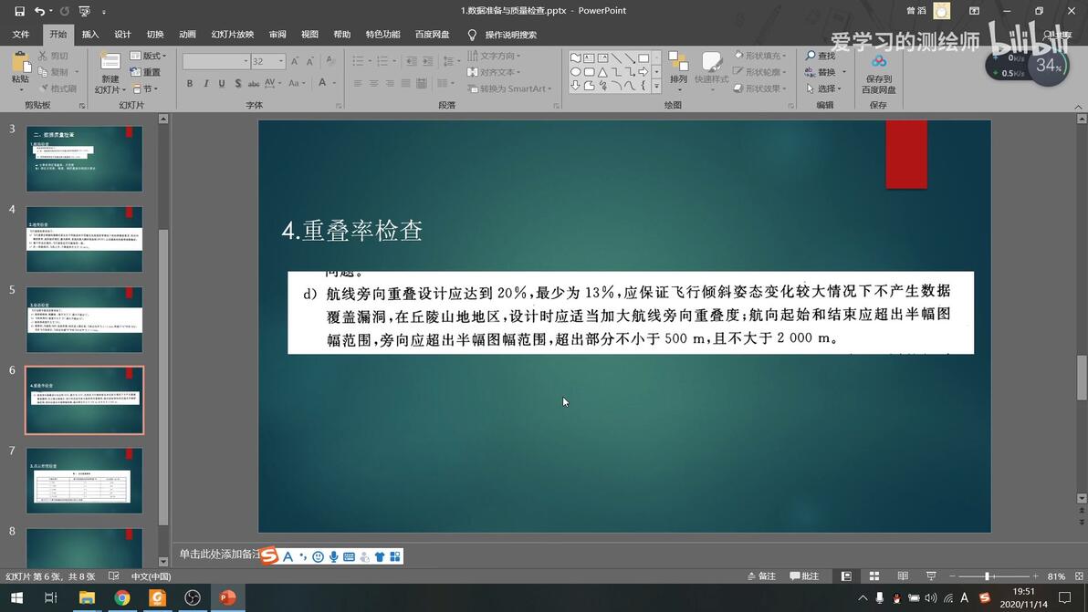Toggle Italic formatting
Screen dimensions: 1088x612
point(206,83)
